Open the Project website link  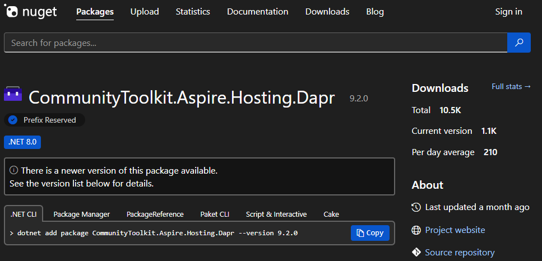pos(455,230)
